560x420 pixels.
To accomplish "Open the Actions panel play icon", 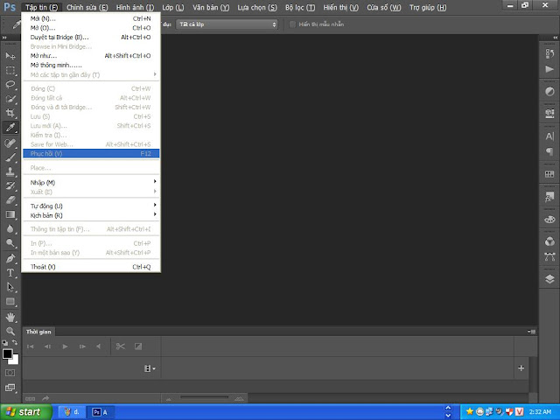I will pyautogui.click(x=549, y=69).
